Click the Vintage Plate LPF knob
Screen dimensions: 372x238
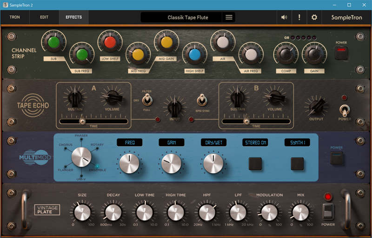point(238,212)
